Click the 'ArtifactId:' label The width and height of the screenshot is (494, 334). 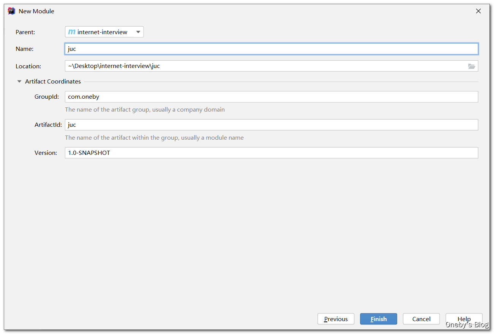[x=48, y=125]
